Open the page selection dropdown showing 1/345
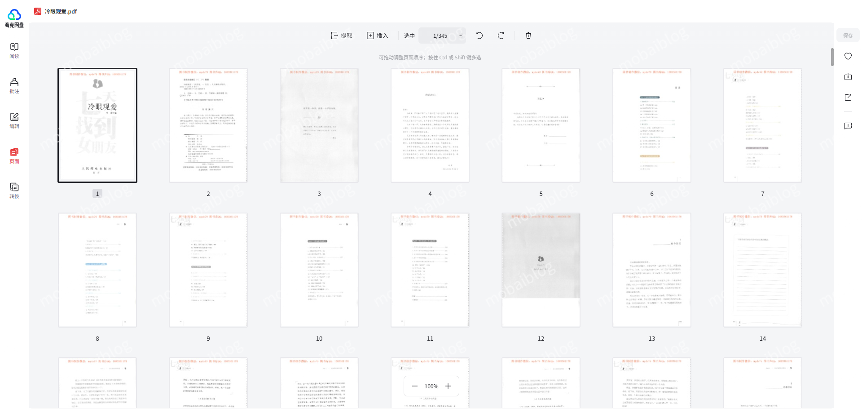 click(x=442, y=36)
